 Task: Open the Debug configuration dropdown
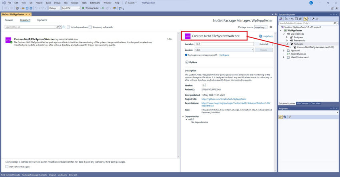pos(54,8)
